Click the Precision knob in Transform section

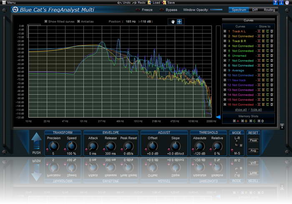click(53, 146)
